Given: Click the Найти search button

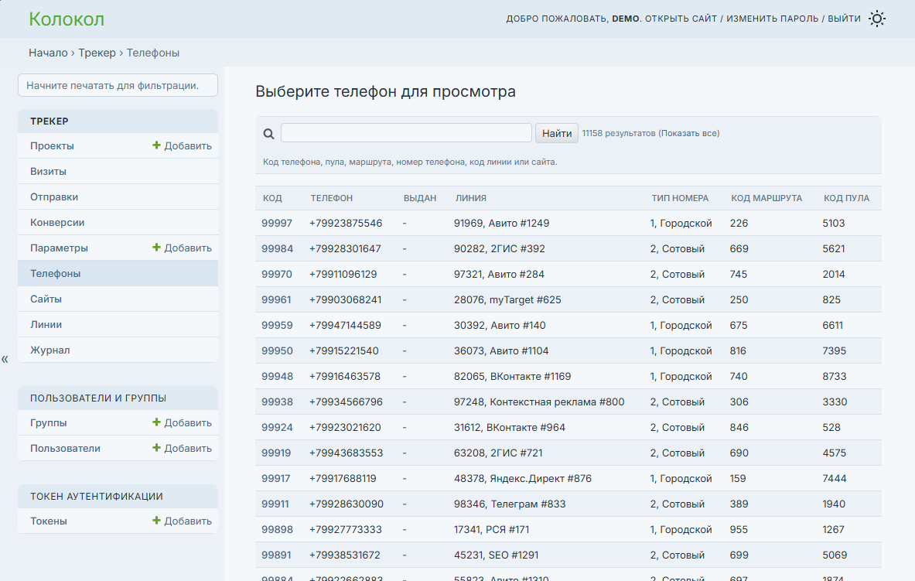Looking at the screenshot, I should [557, 133].
